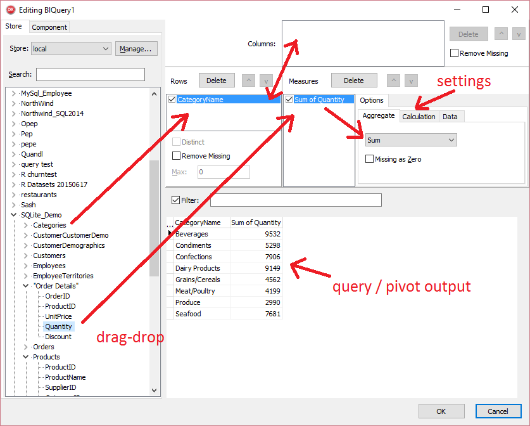Open the Store dropdown showing local

71,49
